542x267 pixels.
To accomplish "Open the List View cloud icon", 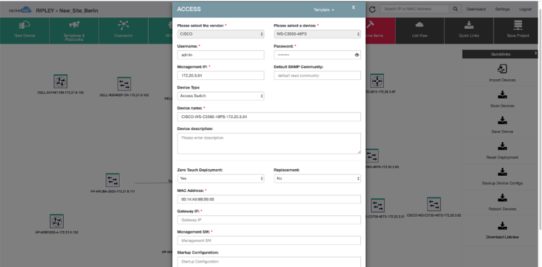I will coord(420,25).
